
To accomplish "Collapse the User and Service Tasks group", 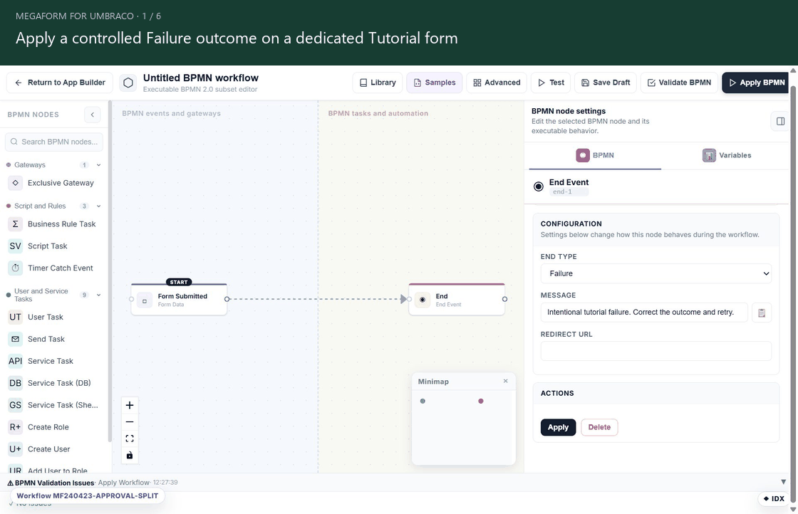I will pos(99,295).
